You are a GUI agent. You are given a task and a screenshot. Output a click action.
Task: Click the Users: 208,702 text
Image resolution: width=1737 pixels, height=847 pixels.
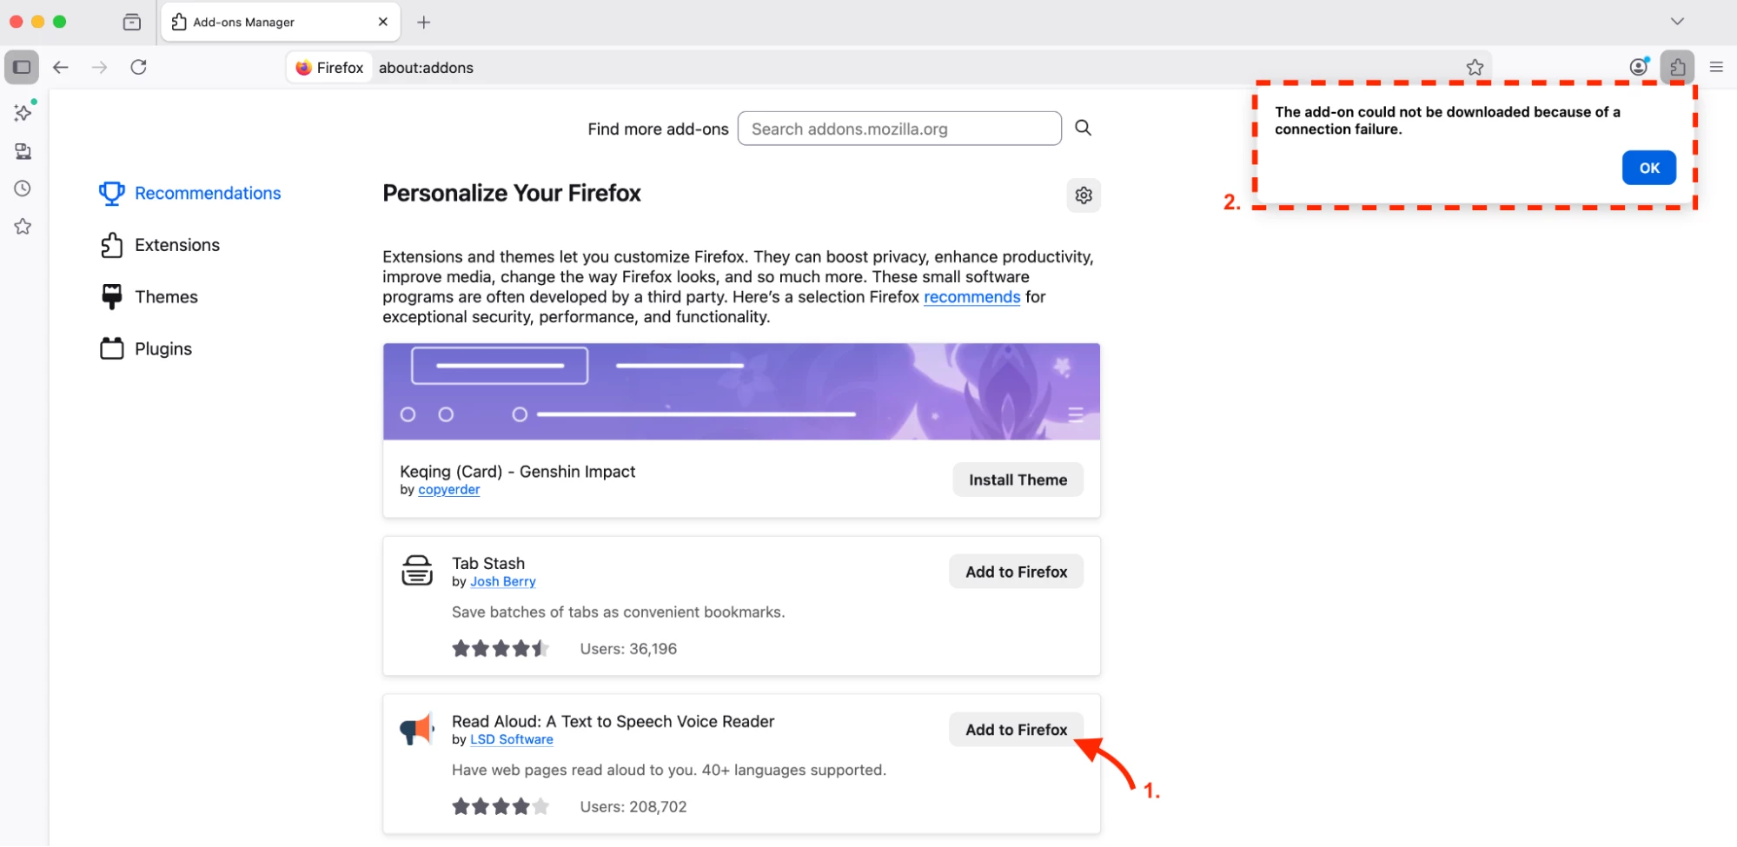click(633, 807)
